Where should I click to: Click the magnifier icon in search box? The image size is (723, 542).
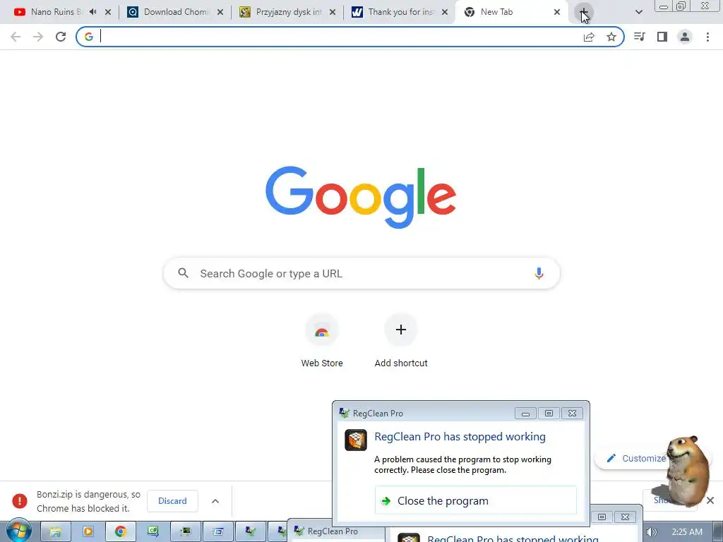point(183,273)
